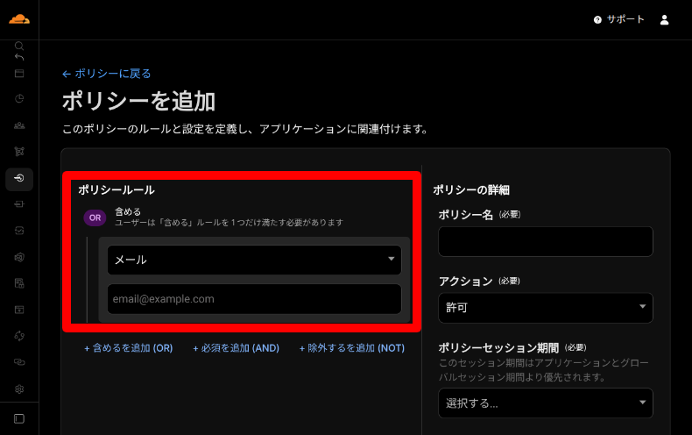Focus the ポリシー名 text field
This screenshot has height=435, width=692.
coord(546,241)
